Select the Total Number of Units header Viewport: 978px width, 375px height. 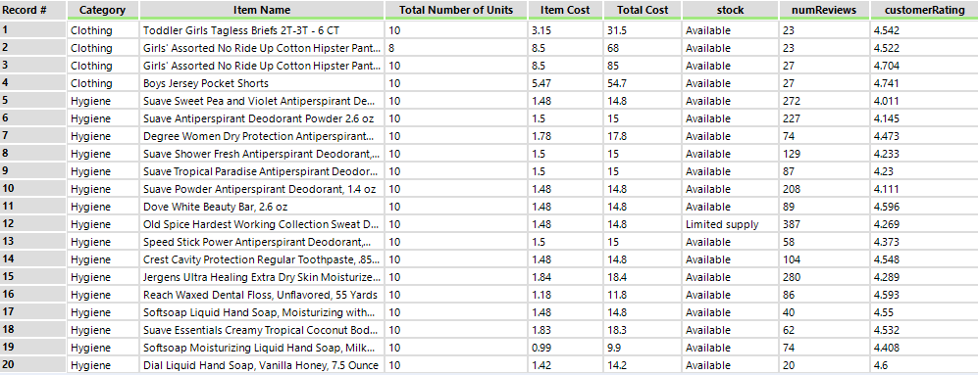(456, 10)
